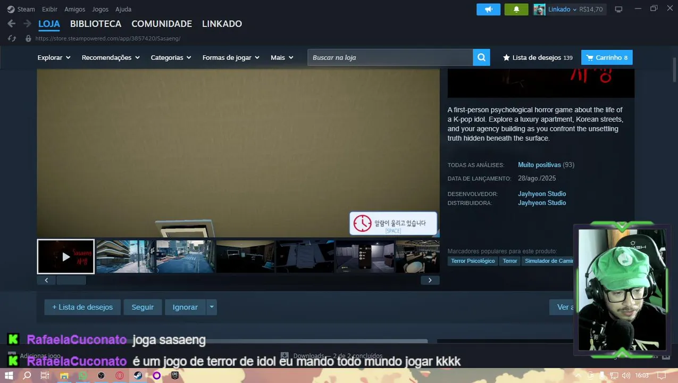
Task: Open the arrow dropdown beside Ignorar
Action: pos(212,307)
